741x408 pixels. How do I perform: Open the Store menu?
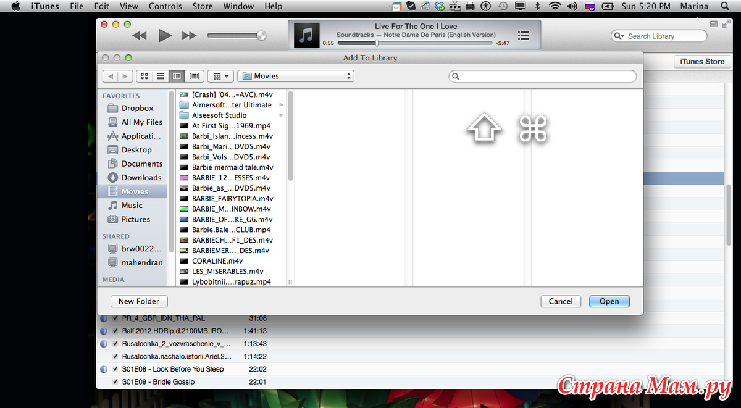point(203,6)
